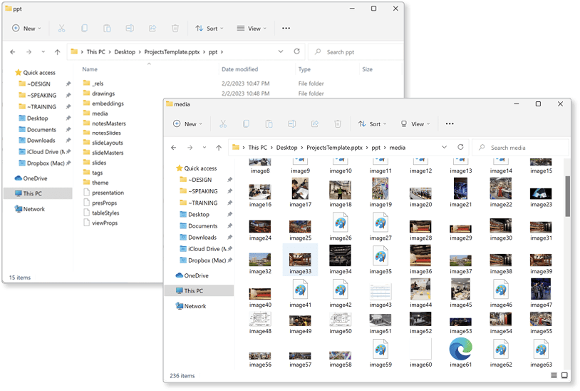Refresh the ppt folder view
Screen dimensions: 580x391
pos(296,51)
